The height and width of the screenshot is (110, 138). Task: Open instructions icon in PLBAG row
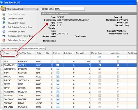pyautogui.click(x=58, y=103)
